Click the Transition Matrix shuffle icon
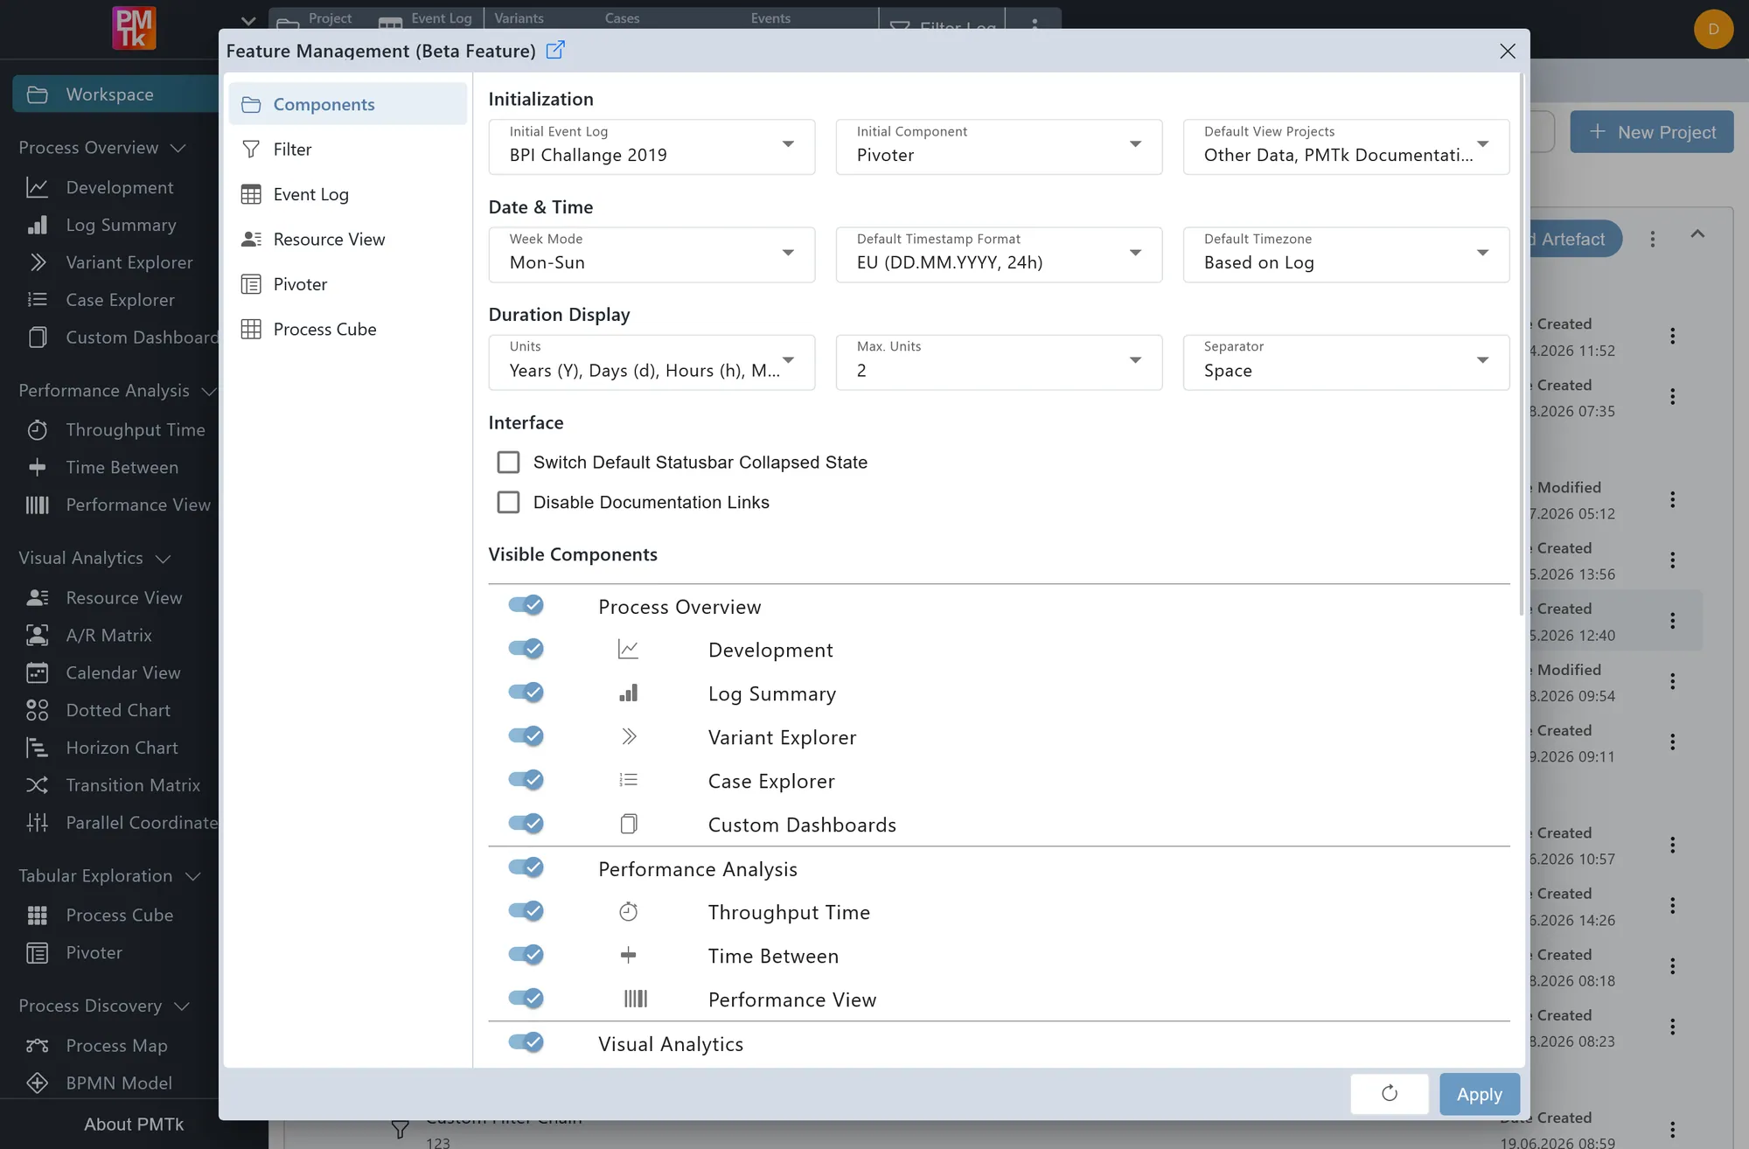The width and height of the screenshot is (1749, 1149). pyautogui.click(x=37, y=785)
